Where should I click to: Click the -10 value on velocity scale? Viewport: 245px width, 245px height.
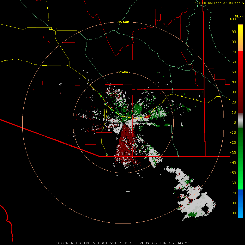[x=233, y=133]
